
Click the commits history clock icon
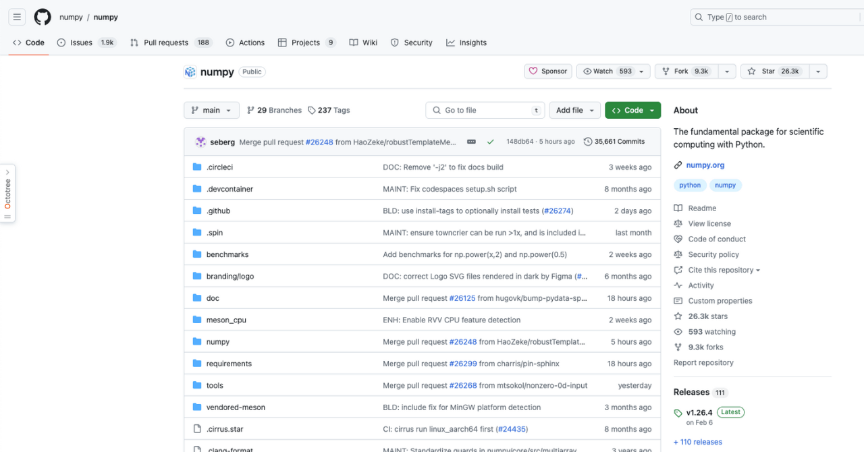[x=588, y=142]
